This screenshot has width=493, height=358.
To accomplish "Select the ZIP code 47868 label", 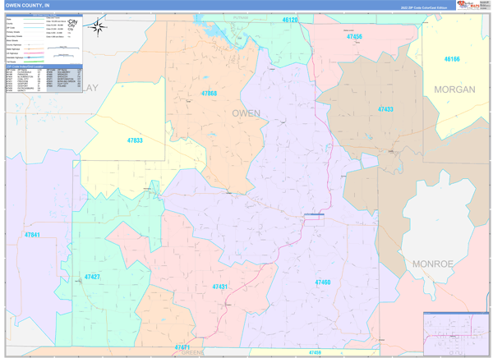I will point(210,94).
